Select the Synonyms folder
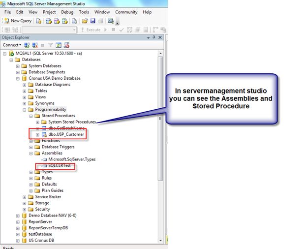This screenshot has height=249, width=307. 45,103
